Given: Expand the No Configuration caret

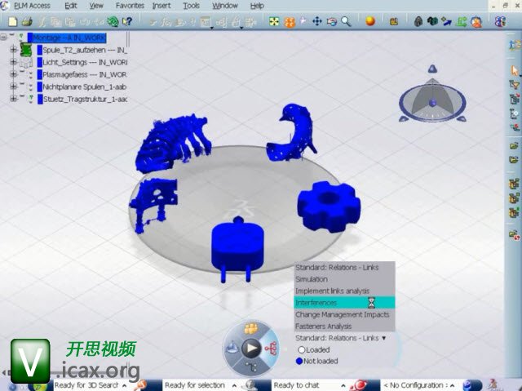Looking at the screenshot, I should tap(452, 385).
